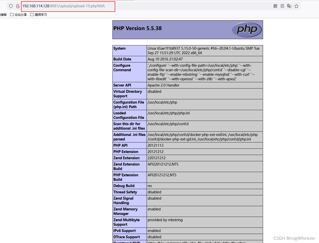Click the PHP Version 5.5.38 heading
The height and width of the screenshot is (243, 319).
138,28
